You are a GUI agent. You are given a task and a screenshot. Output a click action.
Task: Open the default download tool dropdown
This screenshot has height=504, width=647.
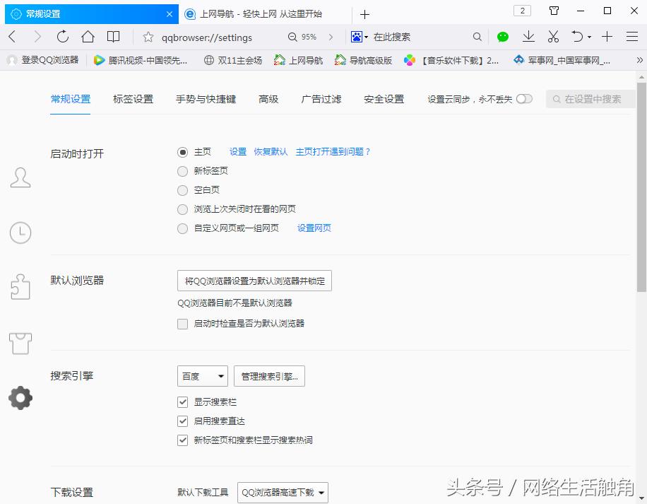tap(282, 491)
